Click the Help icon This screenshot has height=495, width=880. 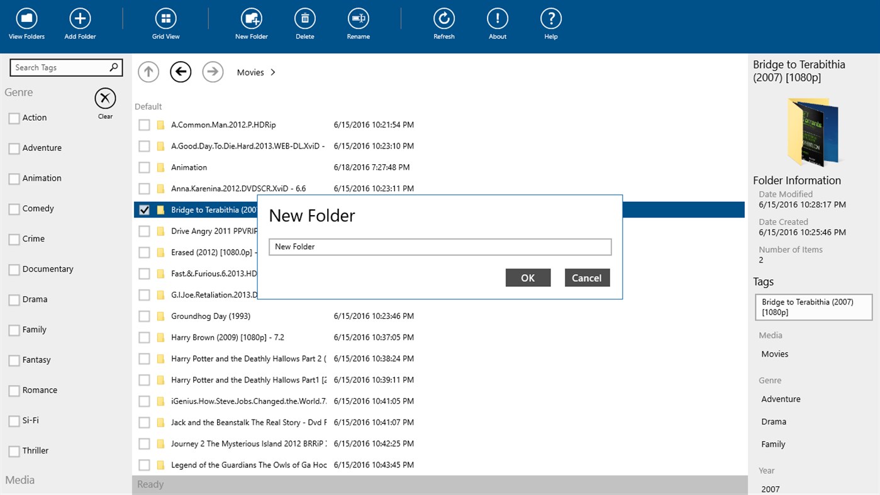(550, 19)
